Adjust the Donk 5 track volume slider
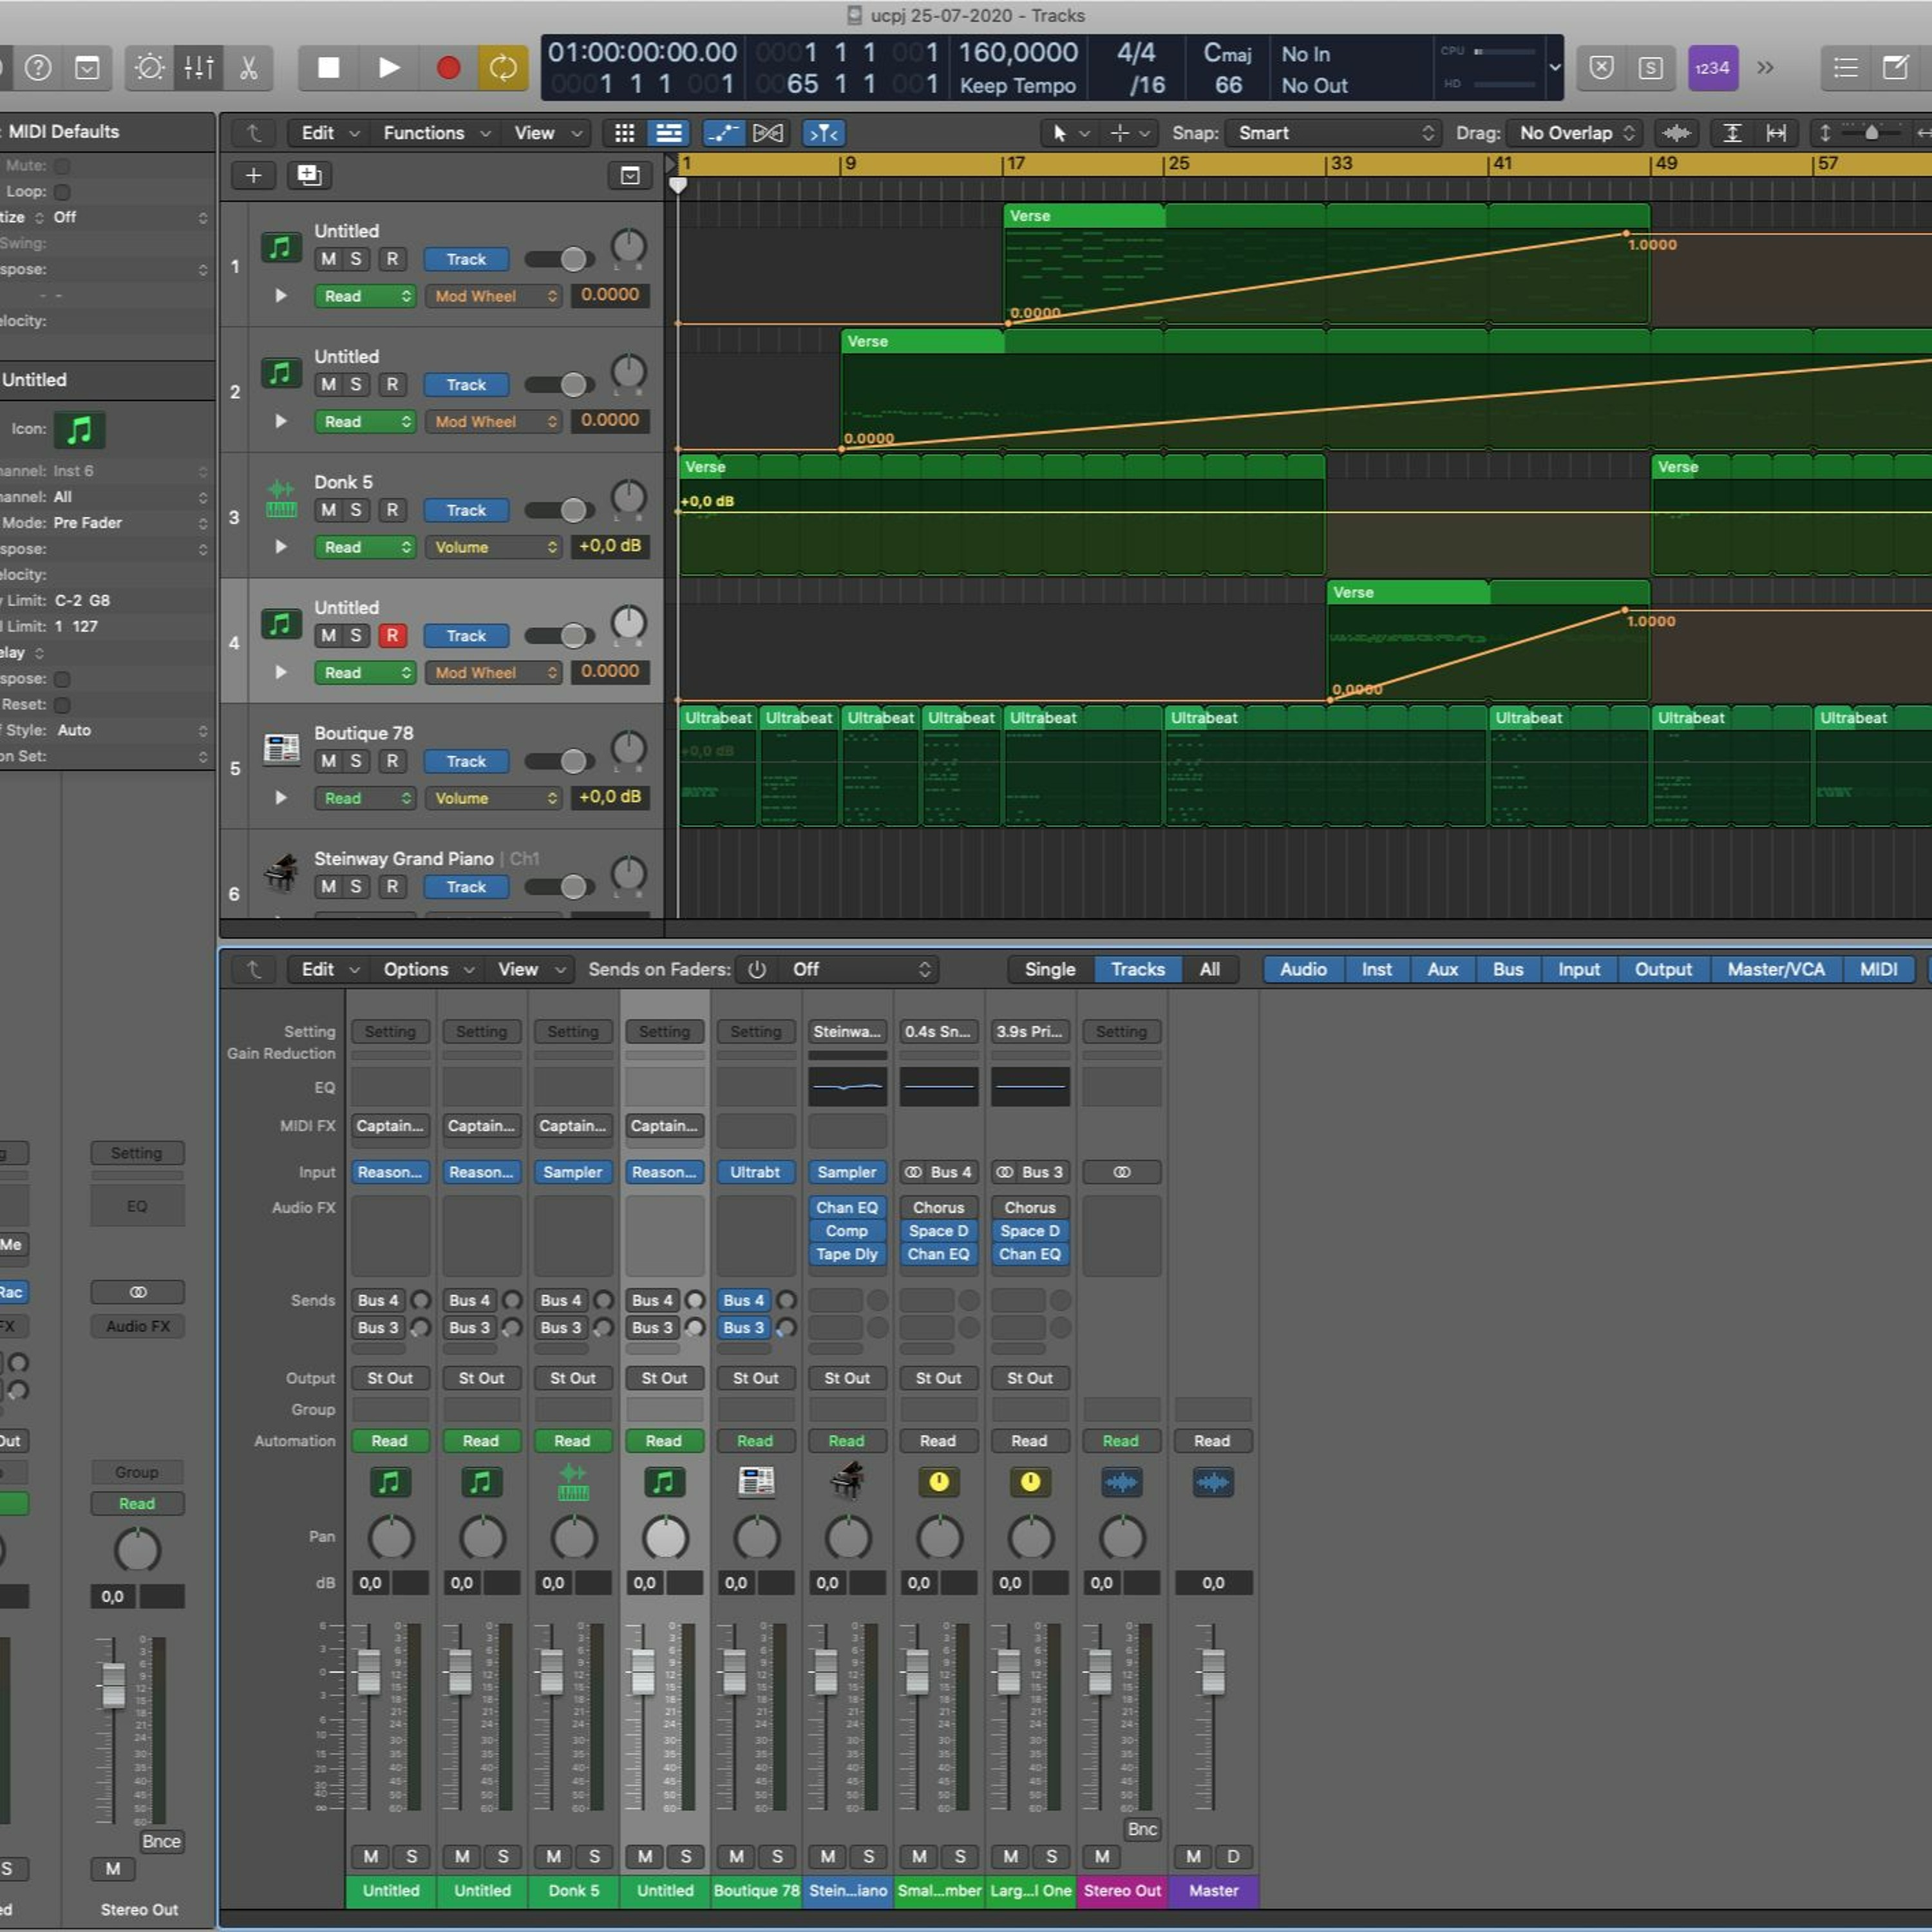Screen dimensions: 1932x1932 click(x=560, y=510)
